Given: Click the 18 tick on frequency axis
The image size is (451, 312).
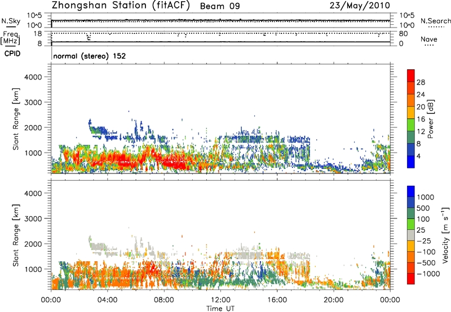Looking at the screenshot, I should pos(37,34).
